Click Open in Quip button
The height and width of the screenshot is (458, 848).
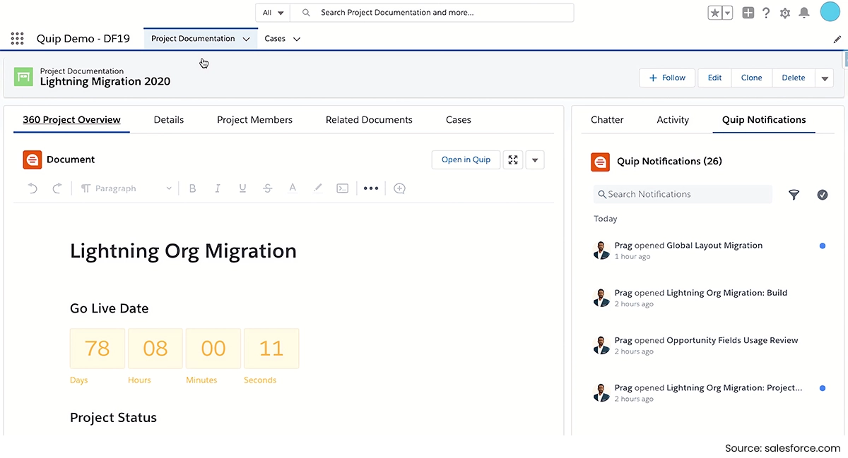[466, 159]
